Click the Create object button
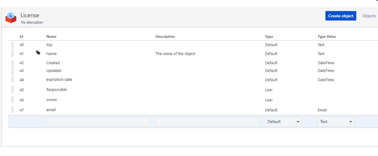 [x=341, y=16]
